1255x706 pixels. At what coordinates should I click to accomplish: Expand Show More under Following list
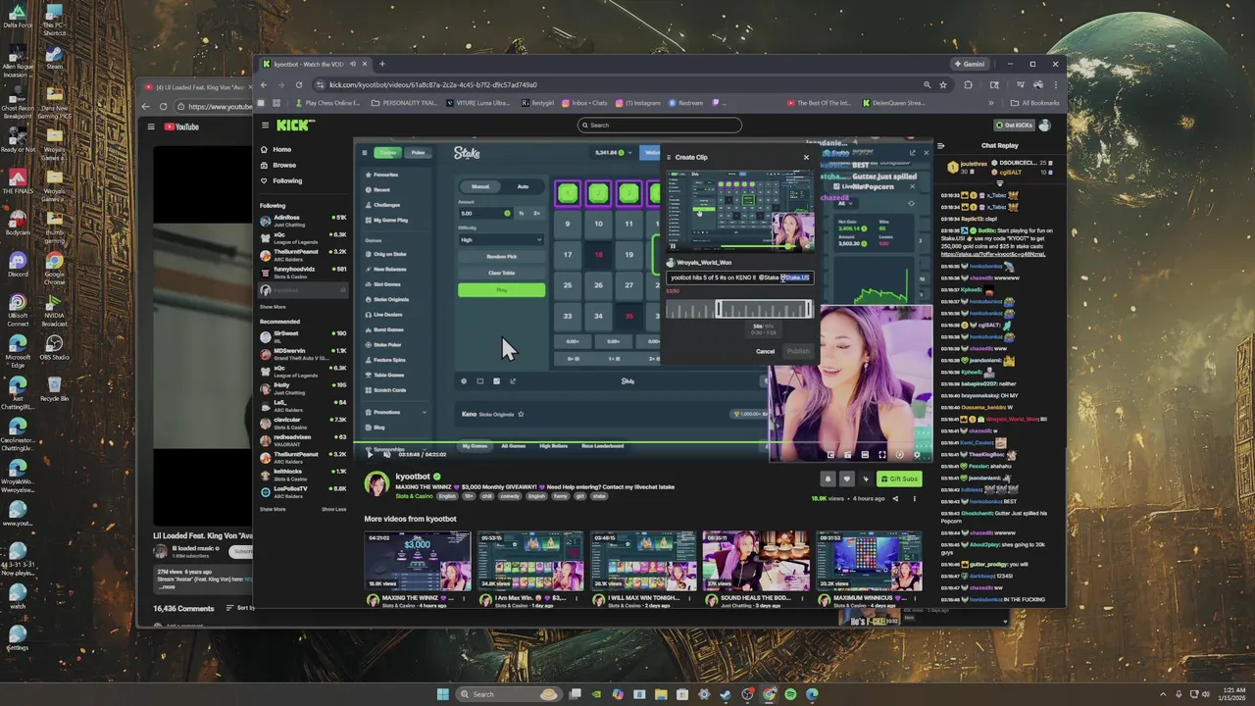[273, 307]
